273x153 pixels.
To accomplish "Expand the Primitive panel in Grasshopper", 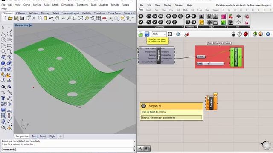I will [x=196, y=27].
